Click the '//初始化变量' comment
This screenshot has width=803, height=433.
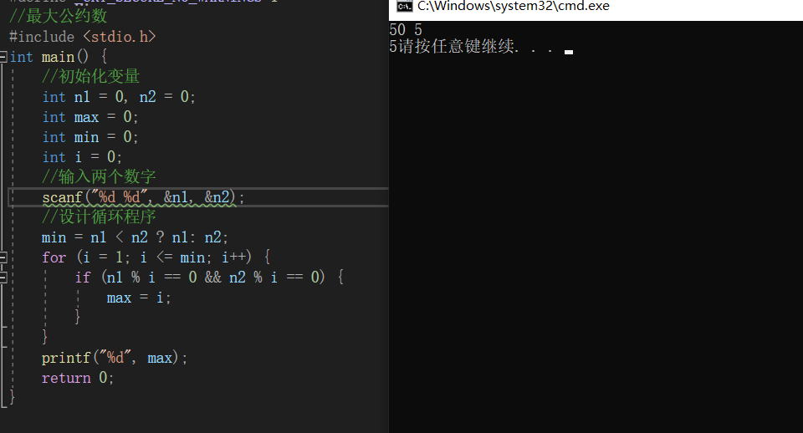[90, 77]
